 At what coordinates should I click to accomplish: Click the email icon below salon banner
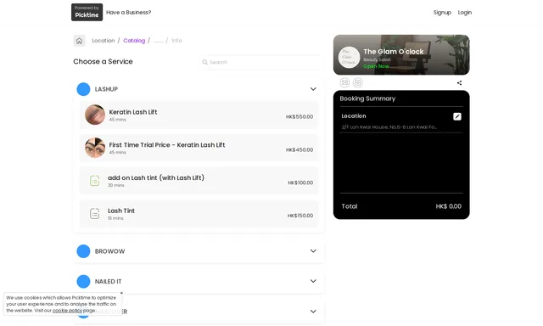pyautogui.click(x=344, y=82)
